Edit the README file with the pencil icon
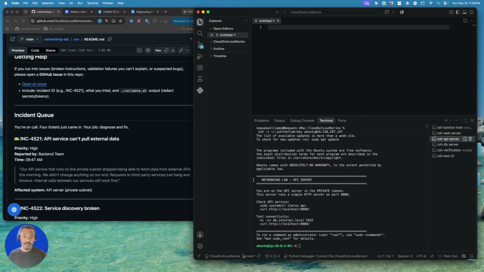Image resolution: width=484 pixels, height=272 pixels. tap(181, 50)
